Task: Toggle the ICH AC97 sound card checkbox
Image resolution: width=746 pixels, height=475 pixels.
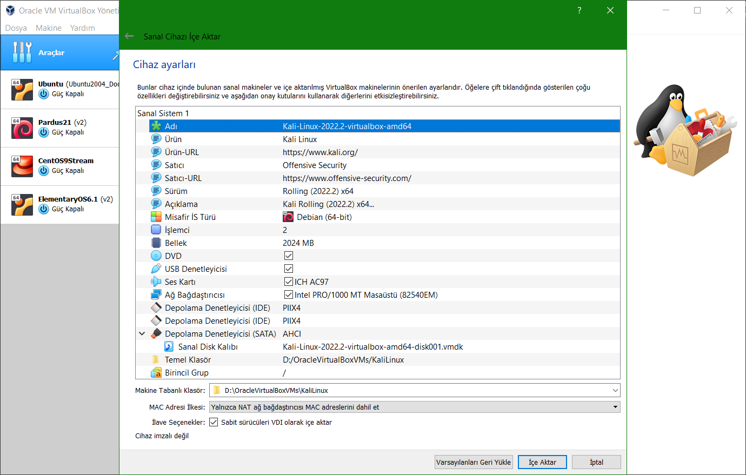Action: point(289,282)
